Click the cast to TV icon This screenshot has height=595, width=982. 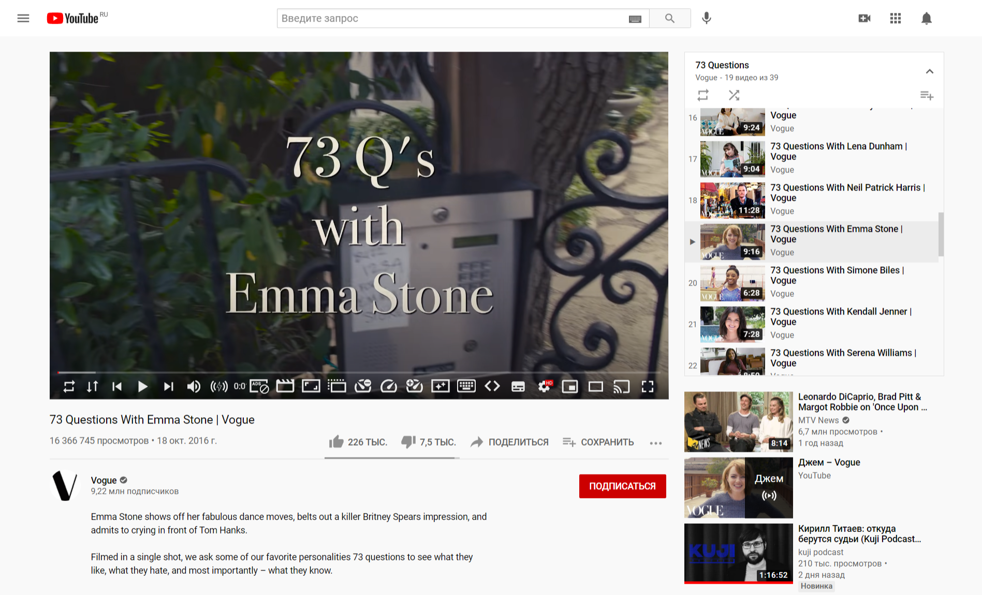[622, 387]
